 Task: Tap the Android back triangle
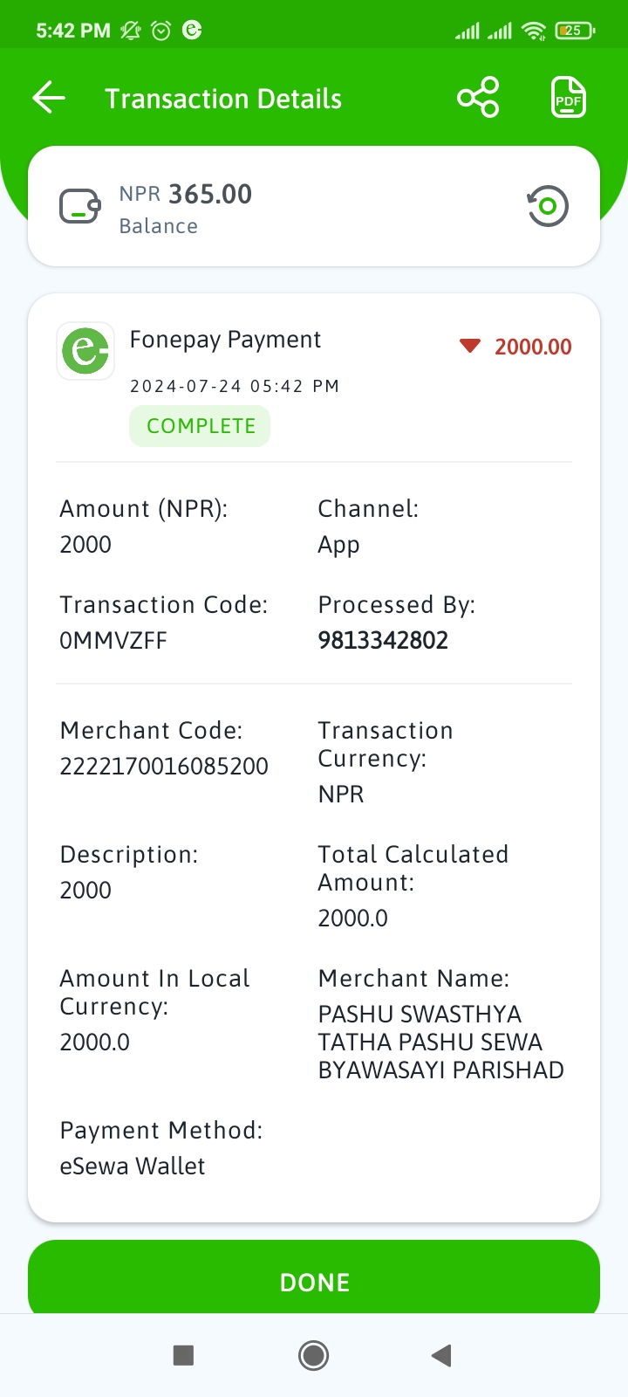coord(441,1355)
